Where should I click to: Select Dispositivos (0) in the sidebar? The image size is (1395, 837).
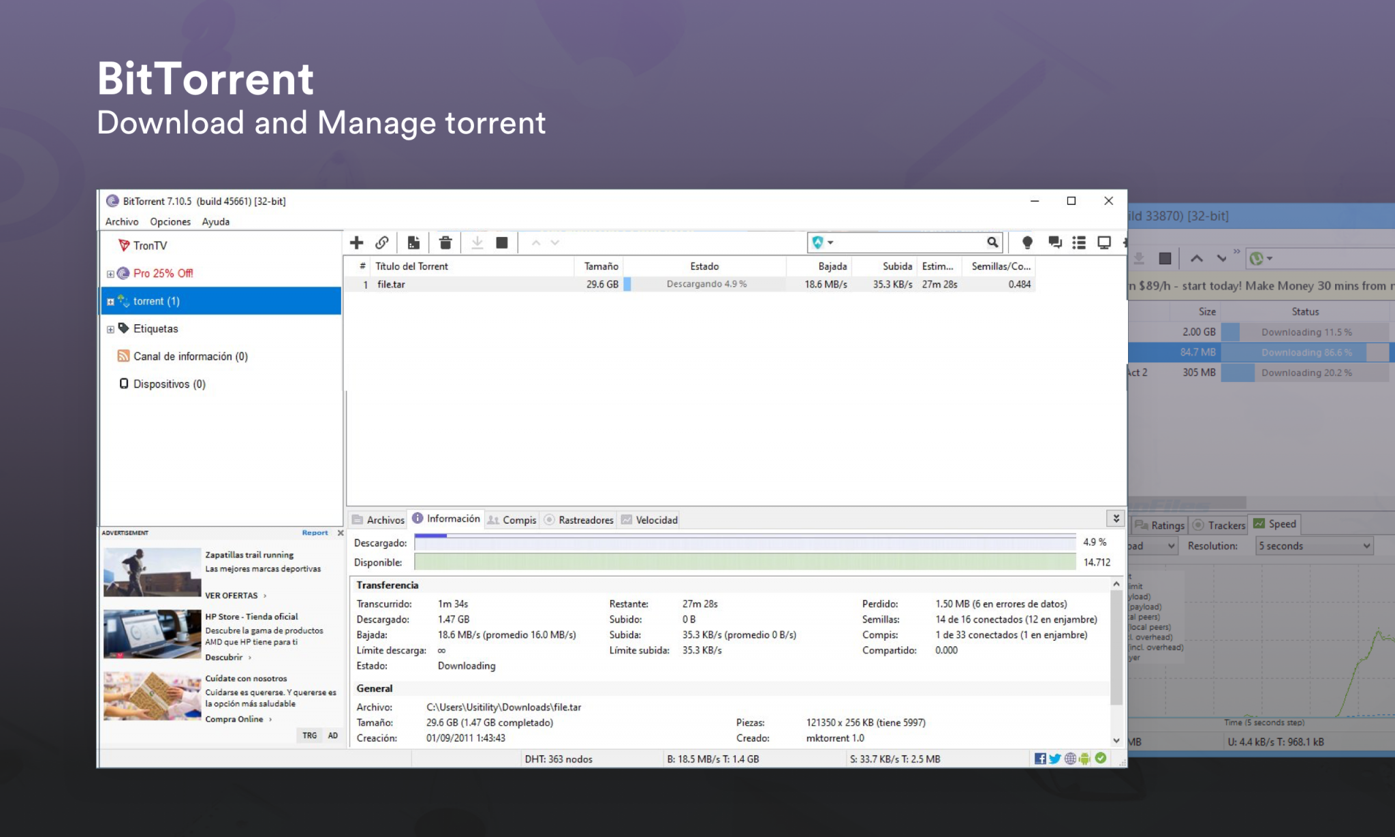point(169,384)
